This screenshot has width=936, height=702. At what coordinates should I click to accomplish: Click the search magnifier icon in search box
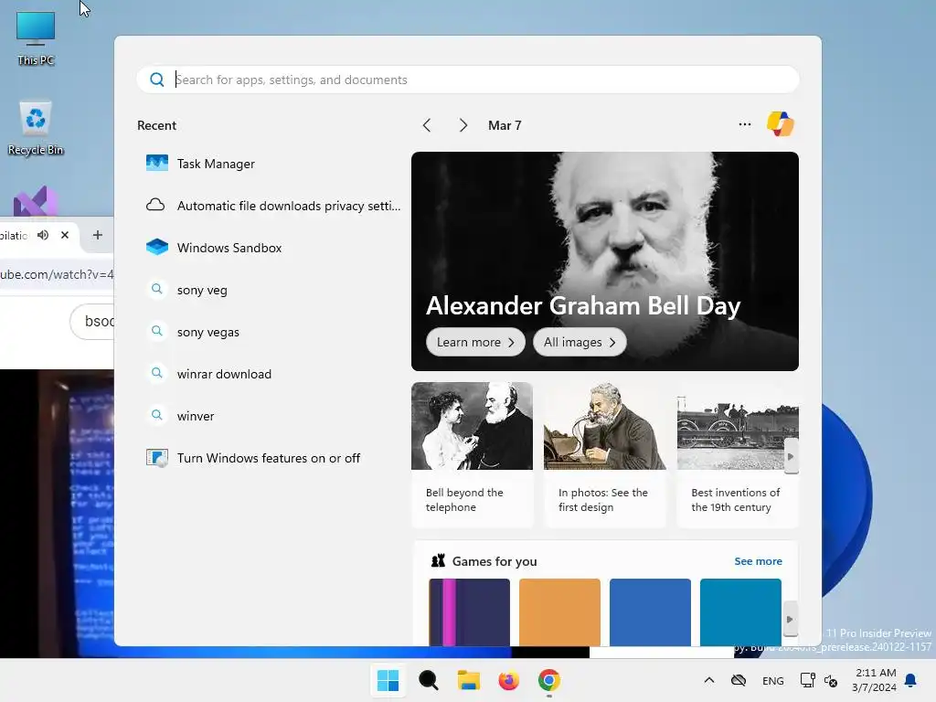click(x=157, y=80)
